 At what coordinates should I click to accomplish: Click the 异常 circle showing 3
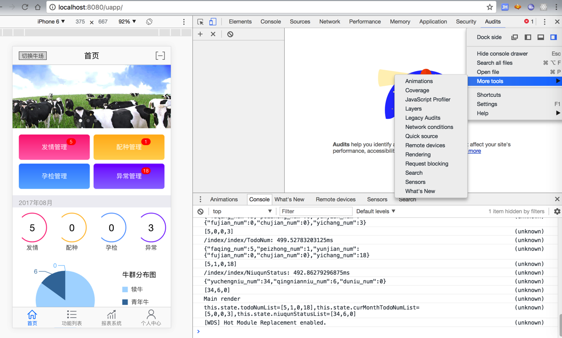[151, 227]
